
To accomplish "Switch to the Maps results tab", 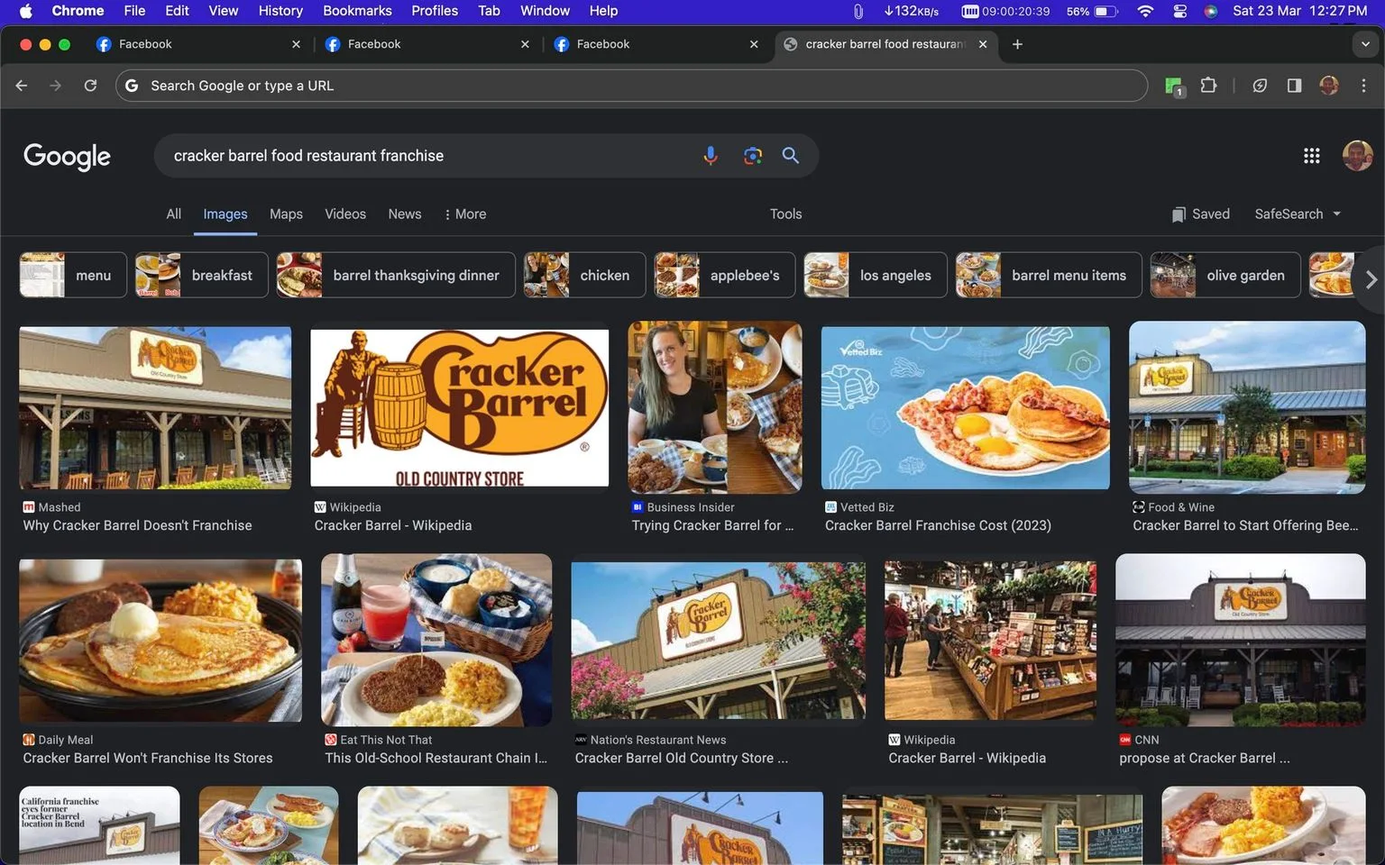I will click(x=286, y=214).
